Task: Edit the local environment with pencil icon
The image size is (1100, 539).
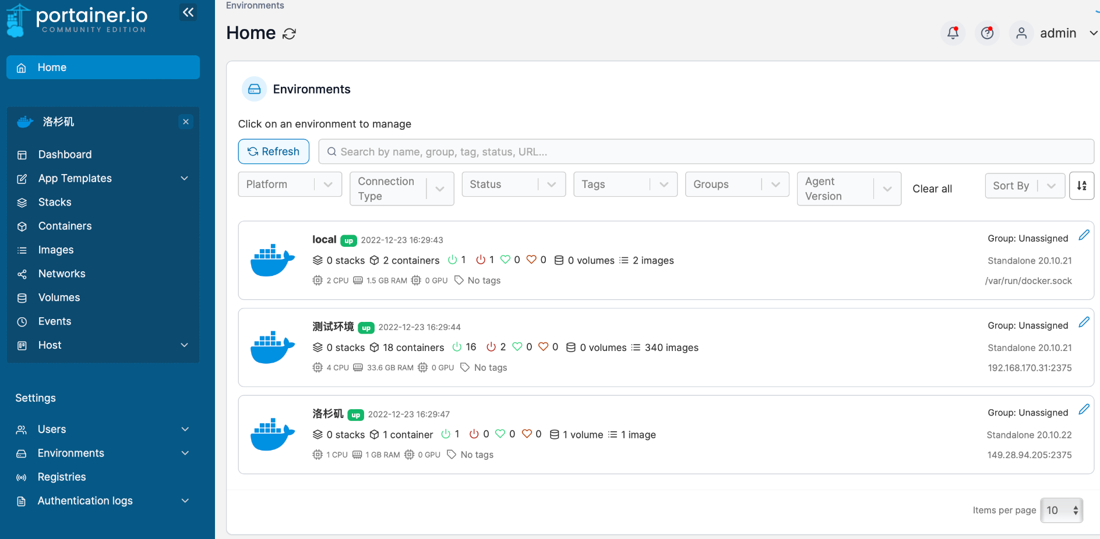Action: tap(1084, 235)
